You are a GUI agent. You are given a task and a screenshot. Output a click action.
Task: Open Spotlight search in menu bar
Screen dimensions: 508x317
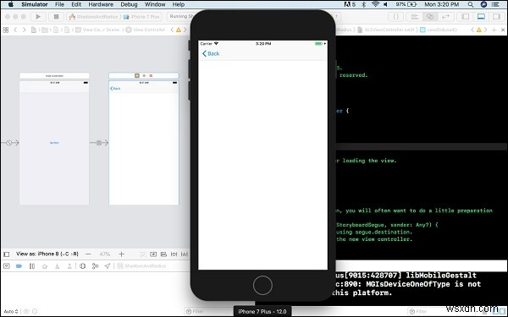coord(471,4)
